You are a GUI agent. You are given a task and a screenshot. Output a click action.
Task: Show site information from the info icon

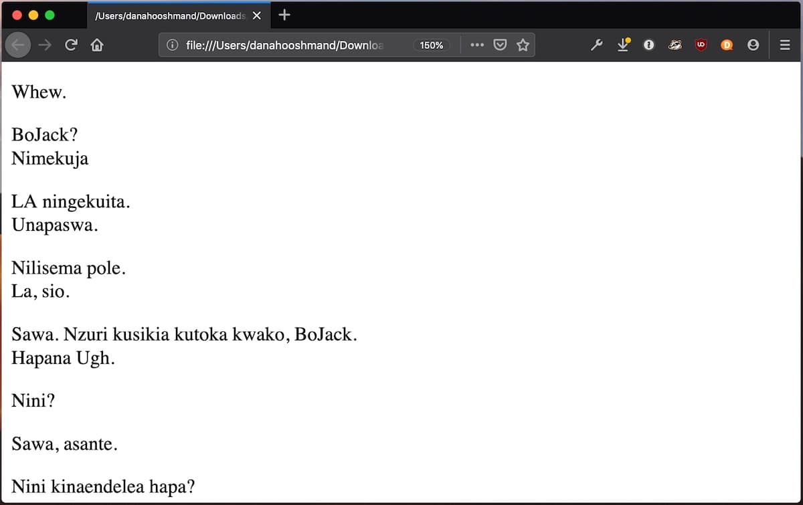(x=172, y=45)
